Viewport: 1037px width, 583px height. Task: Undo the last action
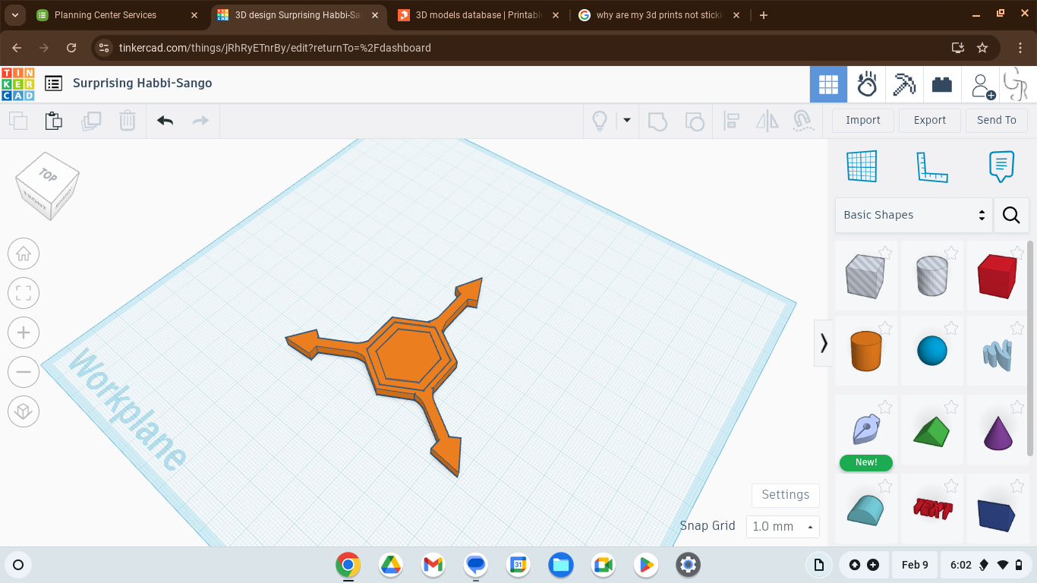pyautogui.click(x=165, y=121)
